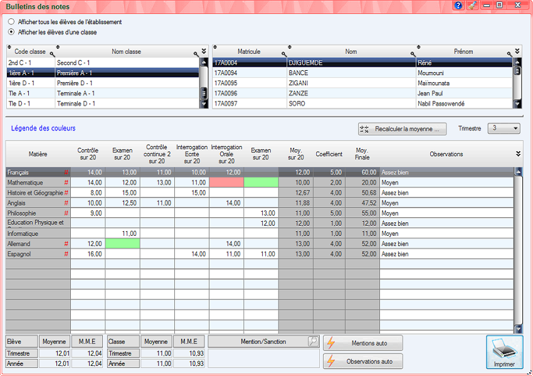Open Légende des couleurs link

[x=43, y=128]
